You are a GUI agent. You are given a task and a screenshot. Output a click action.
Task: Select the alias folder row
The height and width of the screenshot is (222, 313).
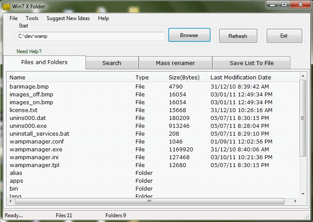tap(153, 173)
